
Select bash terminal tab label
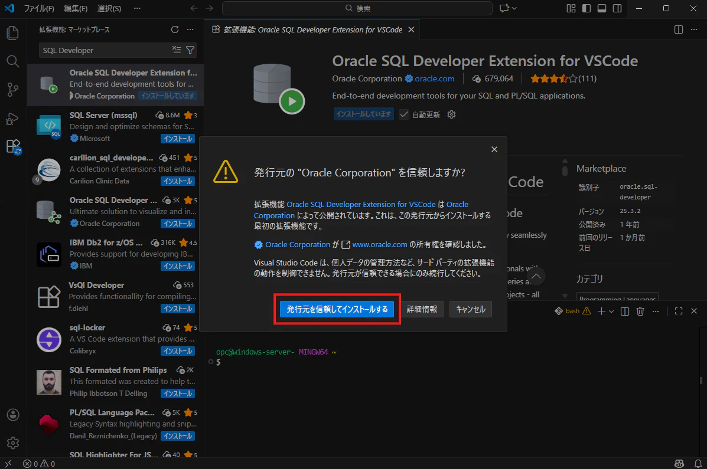click(573, 311)
